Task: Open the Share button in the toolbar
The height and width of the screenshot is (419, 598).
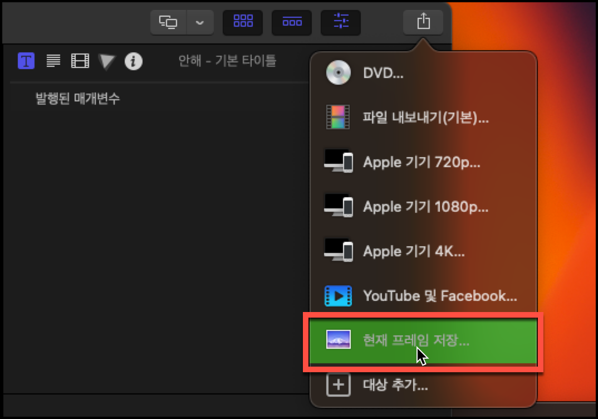Action: pyautogui.click(x=423, y=22)
